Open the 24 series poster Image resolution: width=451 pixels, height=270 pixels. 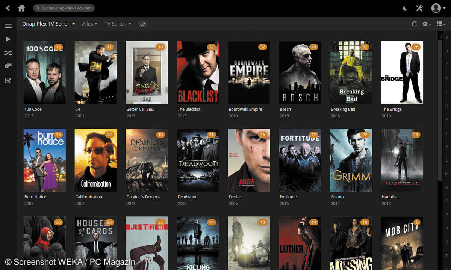click(x=95, y=72)
